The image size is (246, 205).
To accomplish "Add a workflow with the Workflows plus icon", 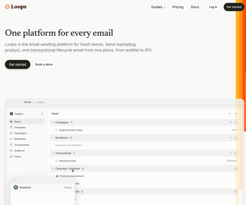I will (x=235, y=138).
